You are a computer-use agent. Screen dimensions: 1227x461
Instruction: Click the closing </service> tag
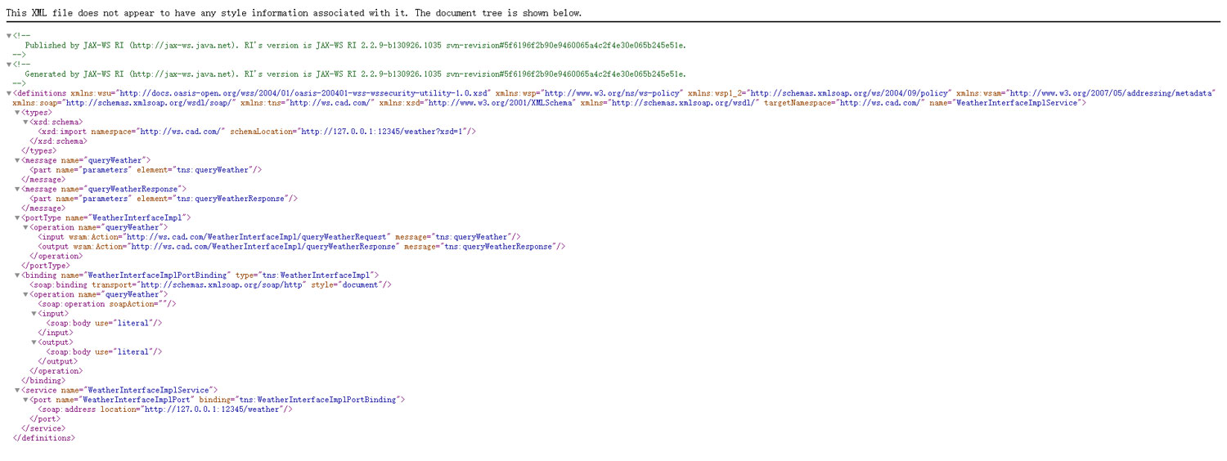43,428
